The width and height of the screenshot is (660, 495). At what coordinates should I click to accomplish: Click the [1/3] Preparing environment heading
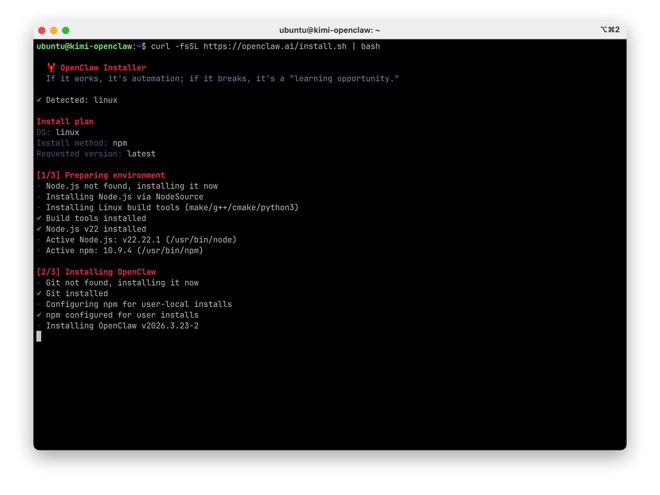click(101, 175)
